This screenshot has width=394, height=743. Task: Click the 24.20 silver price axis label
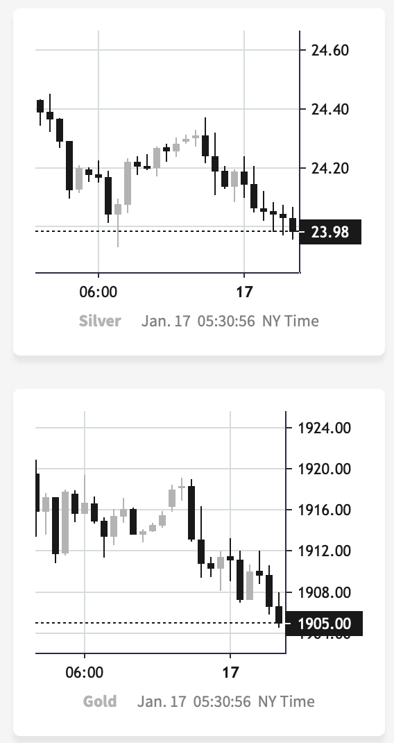click(330, 168)
